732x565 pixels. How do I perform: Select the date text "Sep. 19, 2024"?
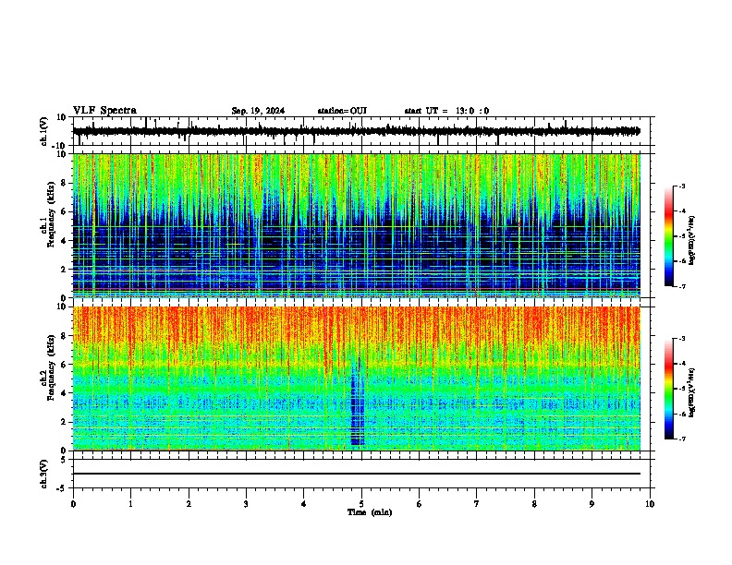(258, 111)
